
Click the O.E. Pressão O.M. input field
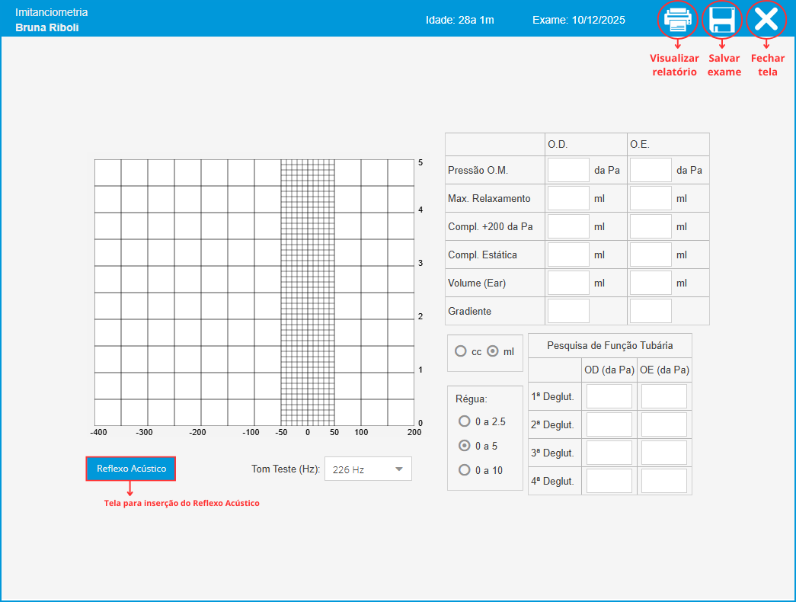click(651, 170)
